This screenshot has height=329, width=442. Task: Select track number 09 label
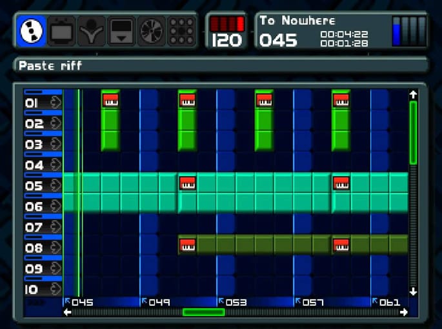pos(34,269)
